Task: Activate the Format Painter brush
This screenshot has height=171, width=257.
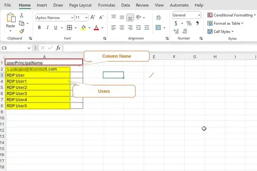Action: pos(21,31)
